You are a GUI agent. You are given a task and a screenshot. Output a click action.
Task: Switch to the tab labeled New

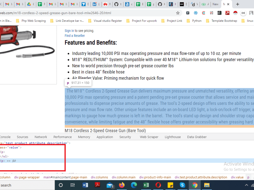pos(216,4)
